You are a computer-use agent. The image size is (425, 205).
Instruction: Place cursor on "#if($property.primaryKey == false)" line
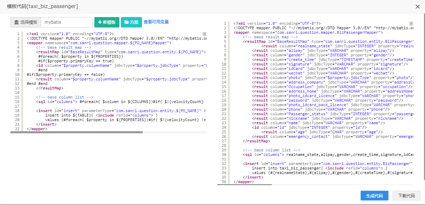pyautogui.click(x=65, y=74)
